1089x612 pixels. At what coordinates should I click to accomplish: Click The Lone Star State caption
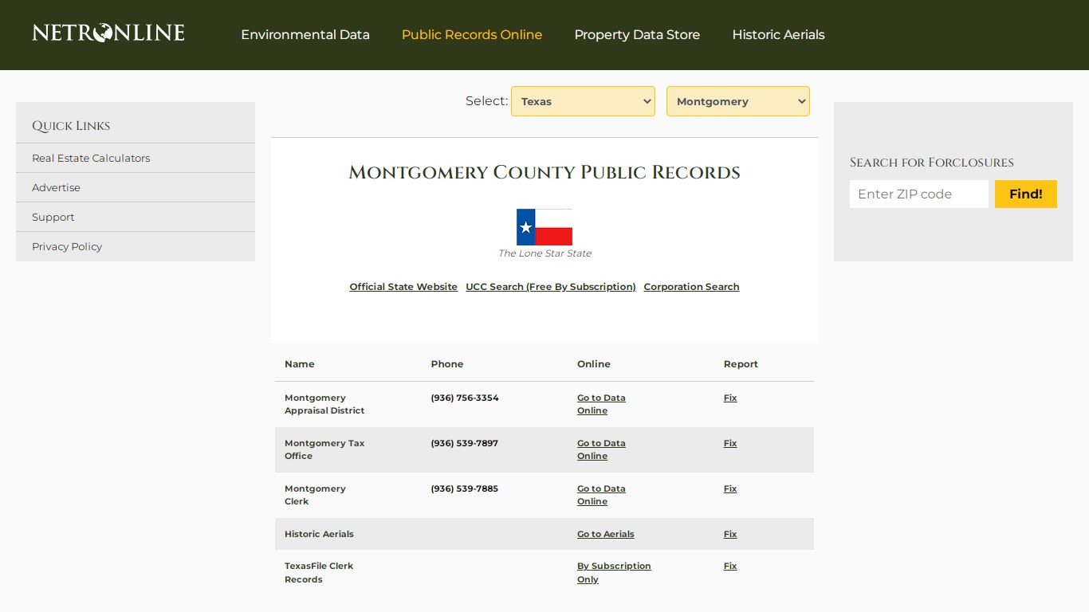(x=544, y=253)
